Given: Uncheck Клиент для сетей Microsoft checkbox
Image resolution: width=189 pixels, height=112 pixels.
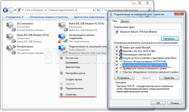Looking at the screenshot, I should click(x=117, y=47).
